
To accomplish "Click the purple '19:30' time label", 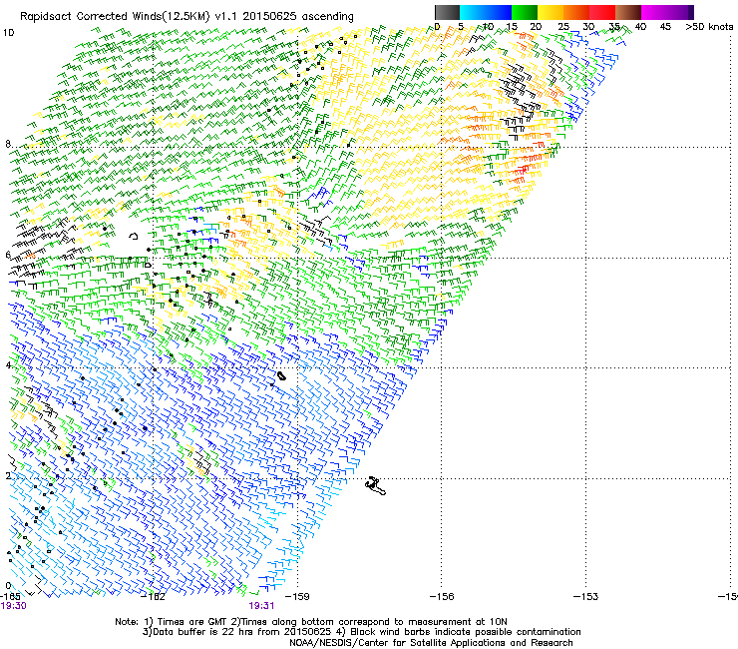I will pyautogui.click(x=13, y=606).
